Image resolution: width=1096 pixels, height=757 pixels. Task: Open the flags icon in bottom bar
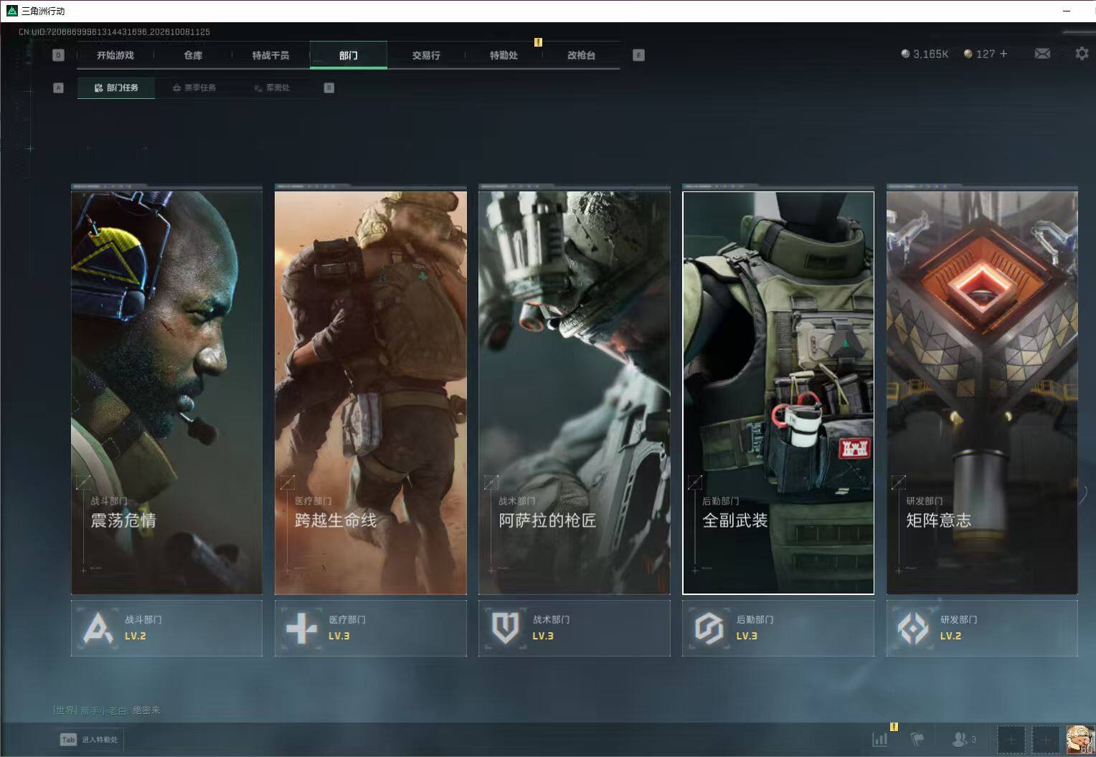(917, 739)
